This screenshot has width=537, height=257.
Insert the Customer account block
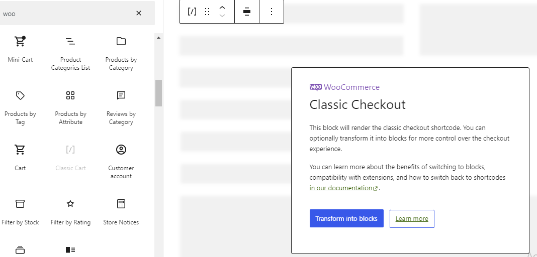121,162
